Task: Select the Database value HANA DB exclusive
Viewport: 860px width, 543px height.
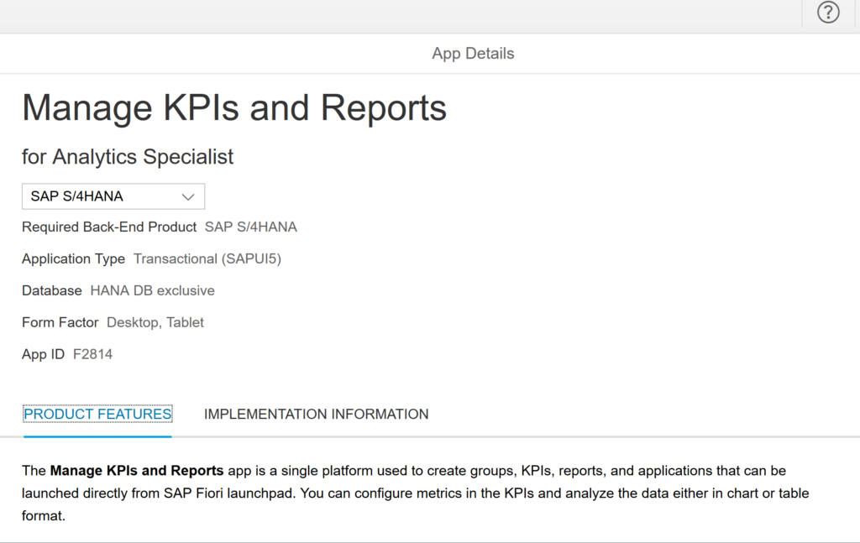Action: [x=152, y=290]
